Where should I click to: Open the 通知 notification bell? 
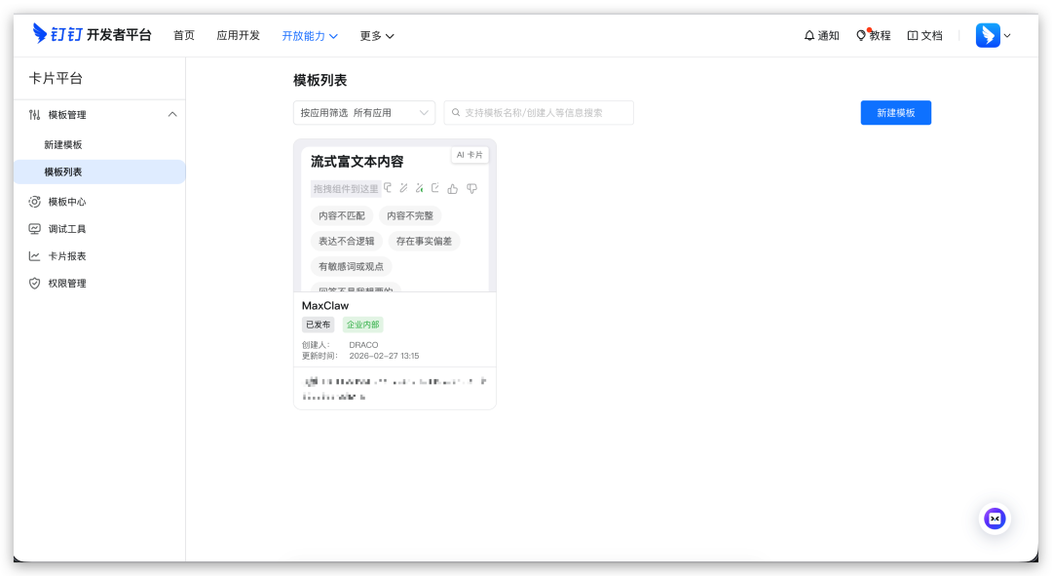click(808, 35)
